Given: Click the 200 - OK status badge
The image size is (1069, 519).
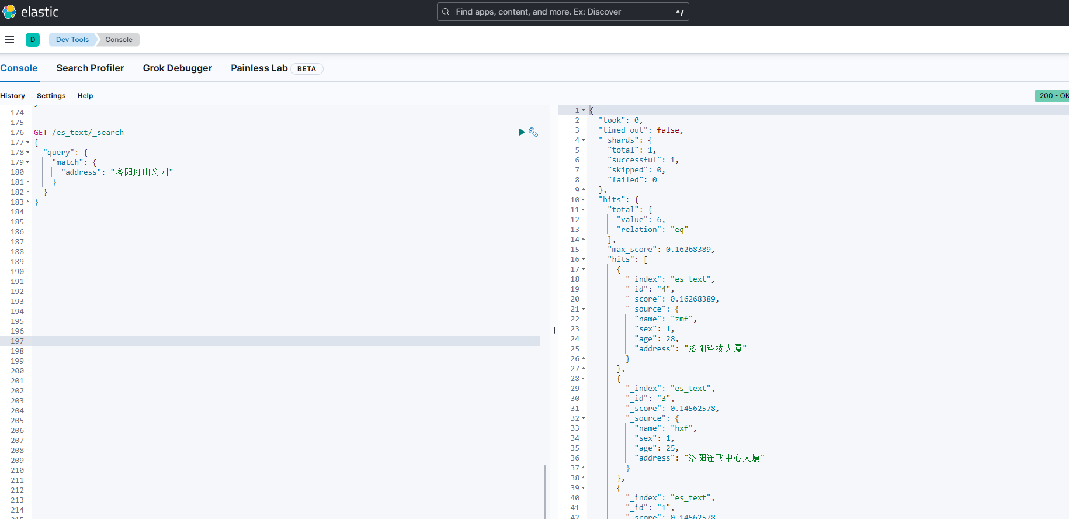Looking at the screenshot, I should click(1053, 96).
